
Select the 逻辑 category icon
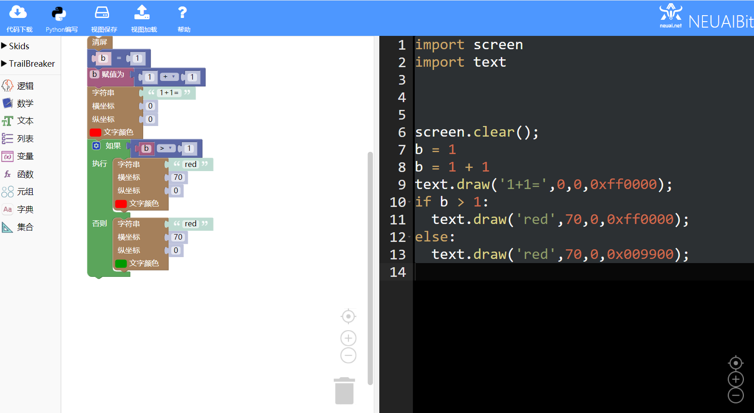[7, 86]
